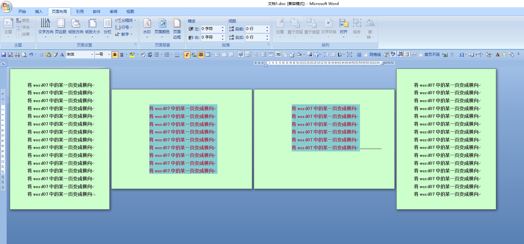Toggle bold formatting
Screen dimensions: 524x244
(115, 55)
